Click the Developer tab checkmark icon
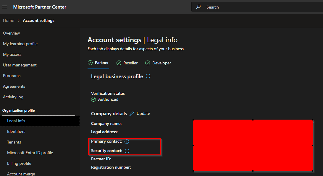Screen dimensions: 323x176 tap(148, 63)
